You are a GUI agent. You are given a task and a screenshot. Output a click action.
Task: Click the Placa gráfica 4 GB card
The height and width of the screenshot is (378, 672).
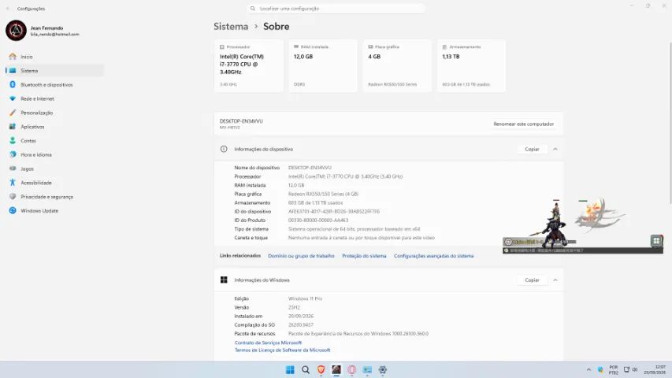[x=397, y=65]
